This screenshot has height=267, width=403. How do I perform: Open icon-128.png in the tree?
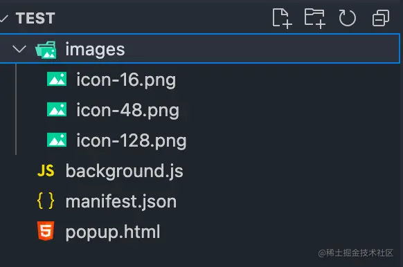tap(132, 141)
